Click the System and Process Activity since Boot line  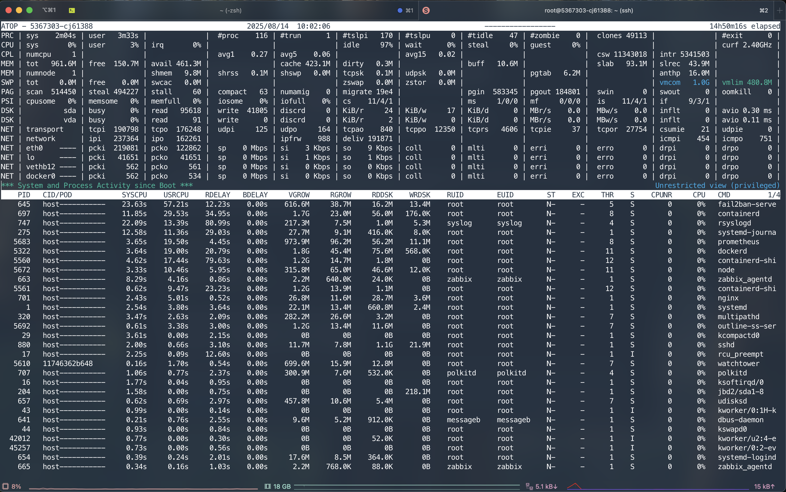pos(97,185)
